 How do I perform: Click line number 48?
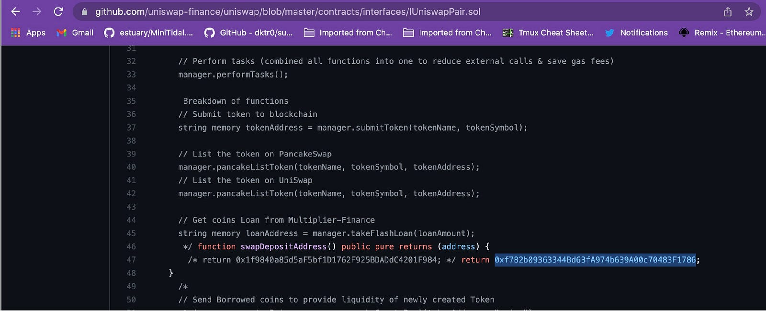(131, 273)
